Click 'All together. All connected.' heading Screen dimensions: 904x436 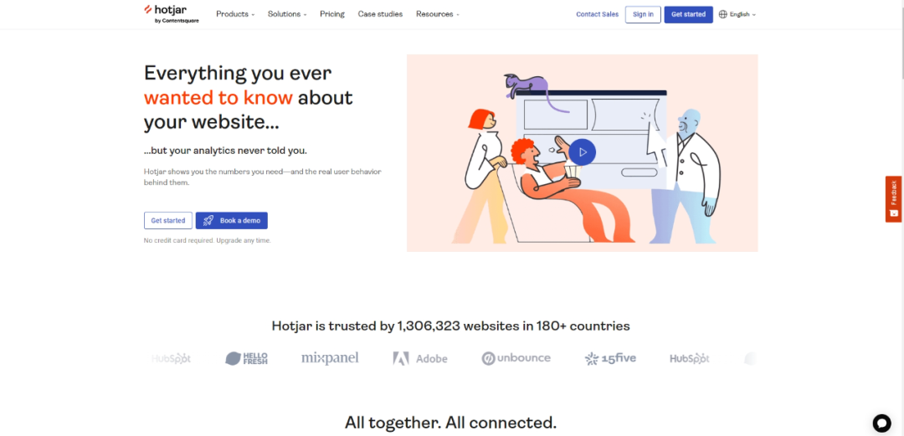click(451, 422)
